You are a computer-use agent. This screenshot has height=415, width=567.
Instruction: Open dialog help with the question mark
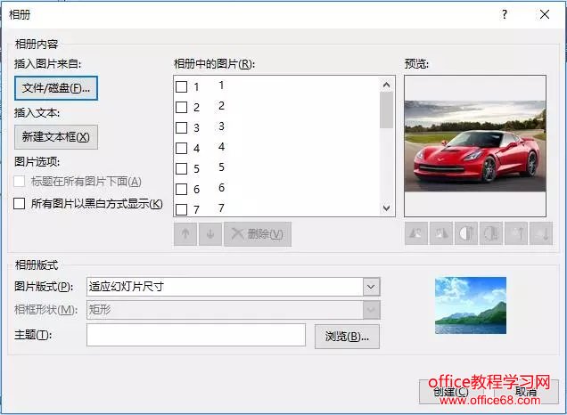pos(505,14)
